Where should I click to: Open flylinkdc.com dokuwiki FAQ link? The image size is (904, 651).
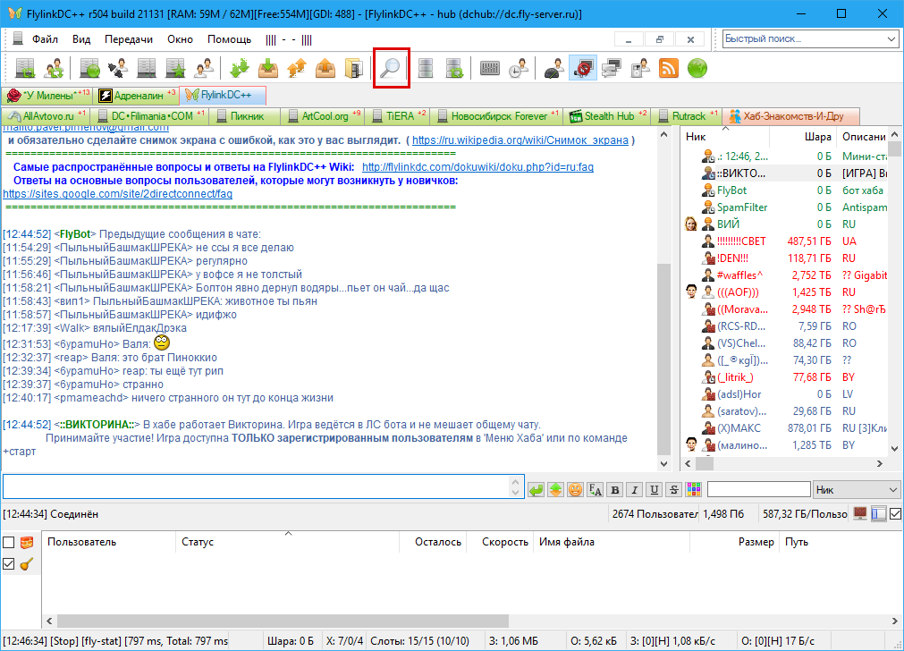tap(477, 167)
